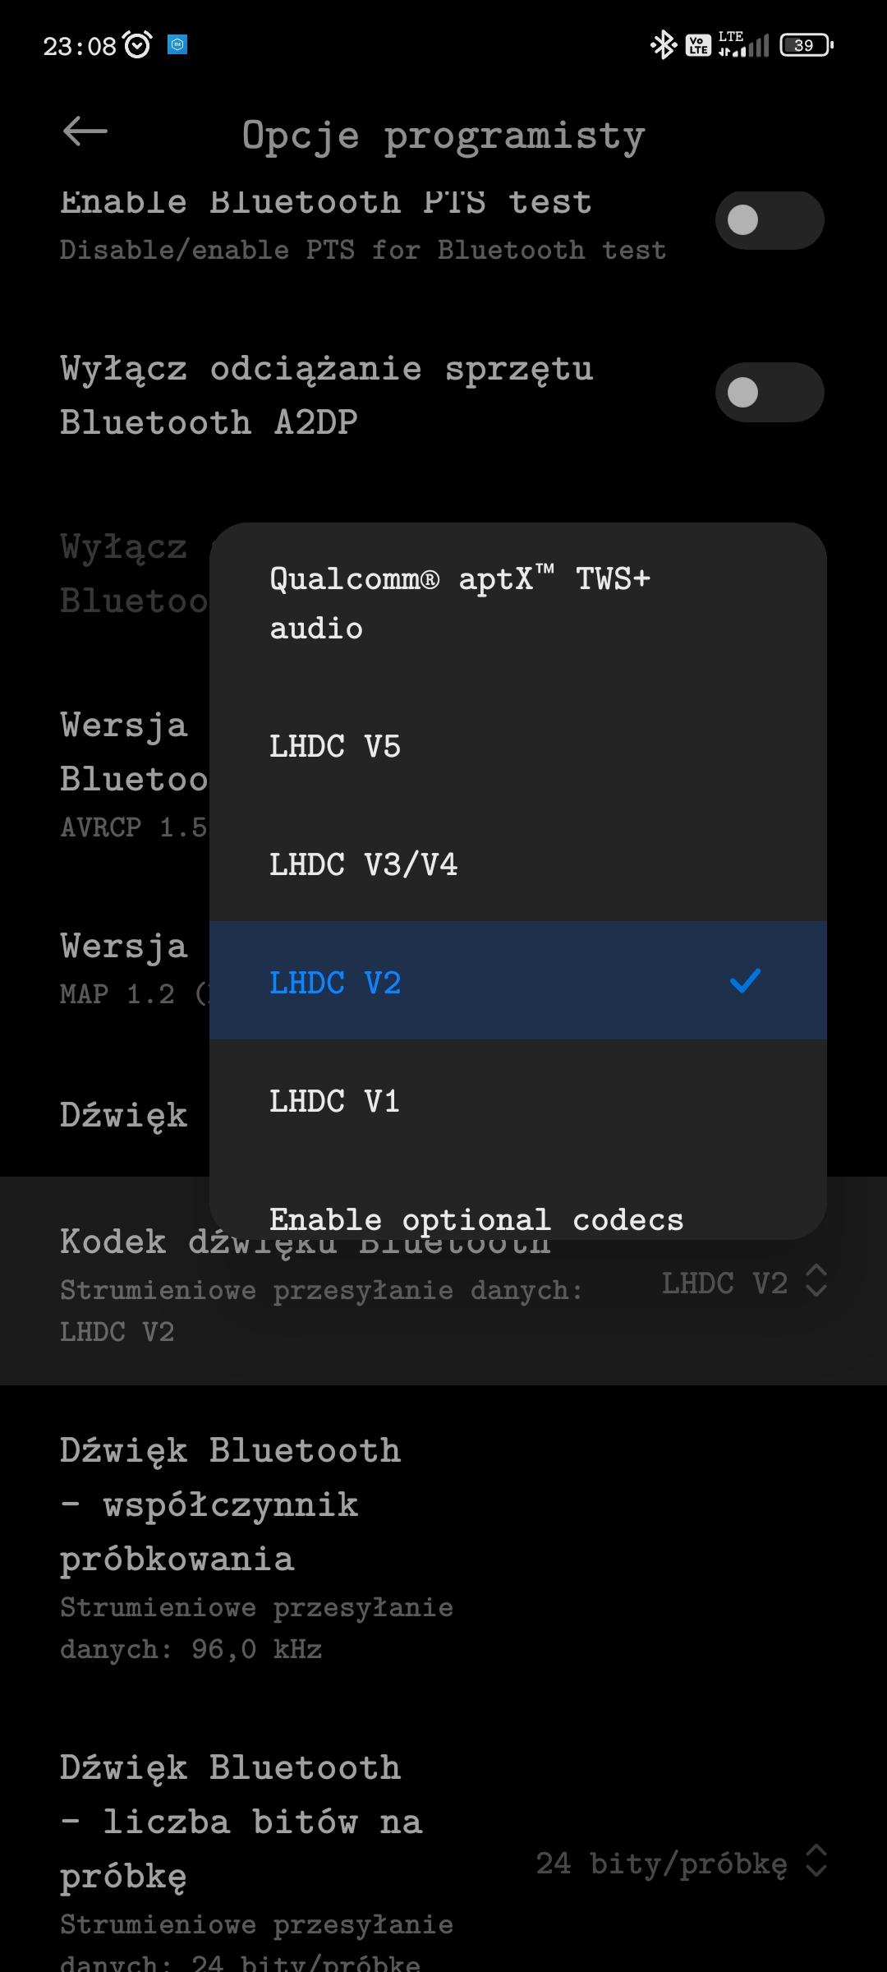Open bits per sample dropdown arrows

pyautogui.click(x=816, y=1861)
